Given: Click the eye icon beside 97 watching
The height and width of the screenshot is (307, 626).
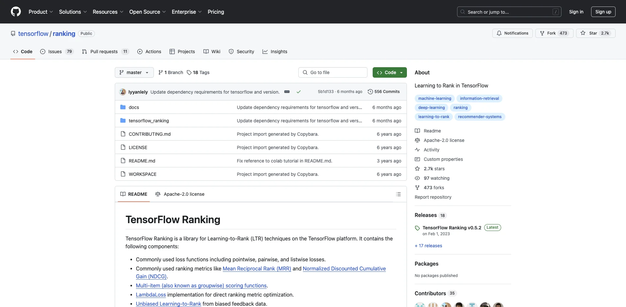Looking at the screenshot, I should 417,178.
